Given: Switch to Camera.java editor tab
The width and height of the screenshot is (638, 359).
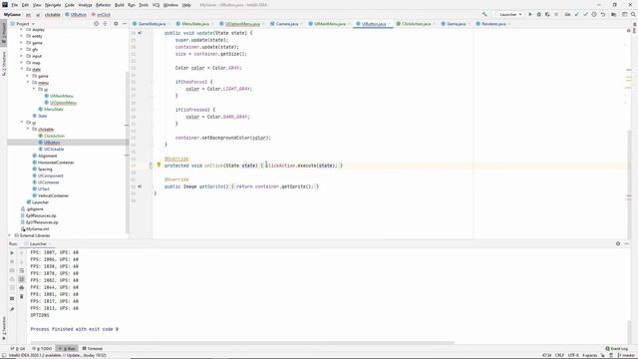Looking at the screenshot, I should [287, 24].
